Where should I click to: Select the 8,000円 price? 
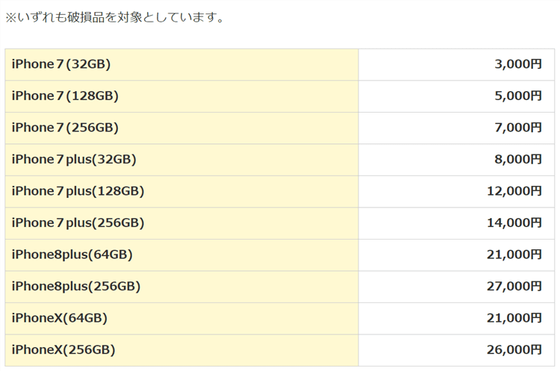coord(517,159)
